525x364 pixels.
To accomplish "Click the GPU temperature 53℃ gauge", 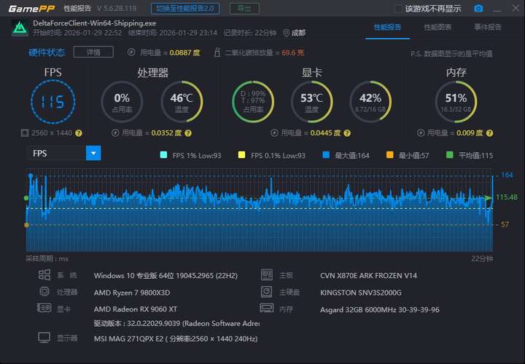I will point(312,102).
